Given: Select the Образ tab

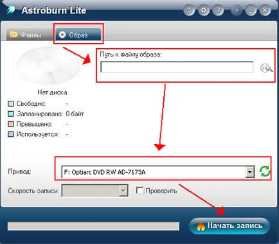Looking at the screenshot, I should pyautogui.click(x=78, y=35).
